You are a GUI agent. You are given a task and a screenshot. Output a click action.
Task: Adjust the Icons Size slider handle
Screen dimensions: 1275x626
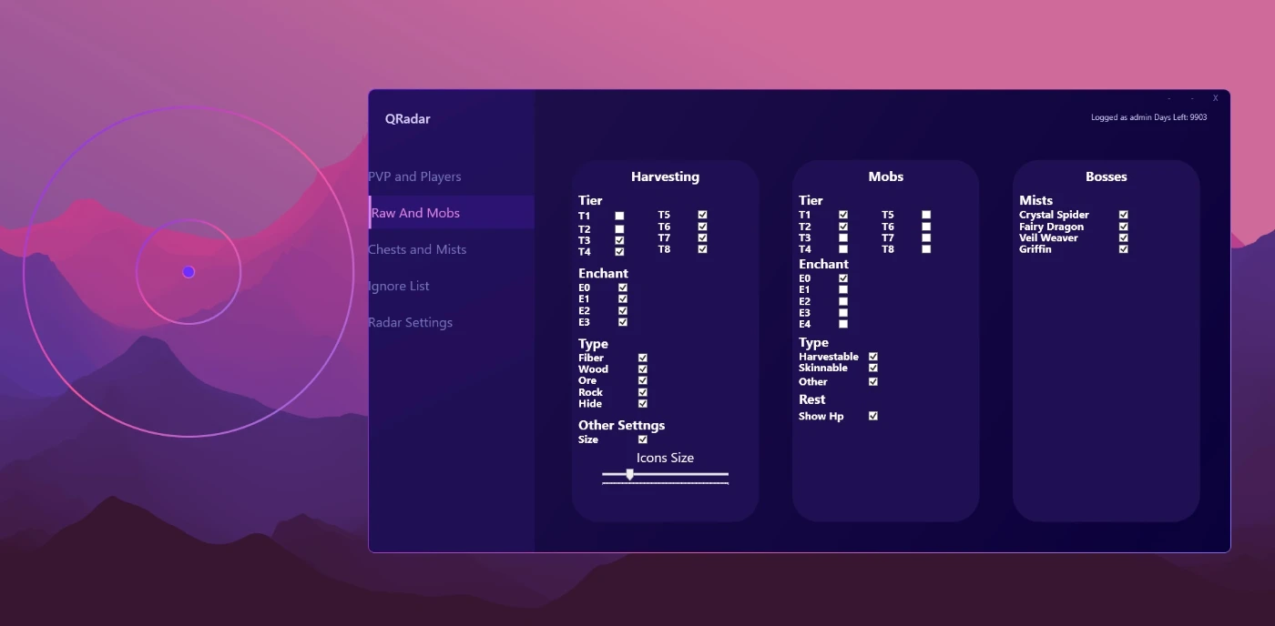coord(629,474)
